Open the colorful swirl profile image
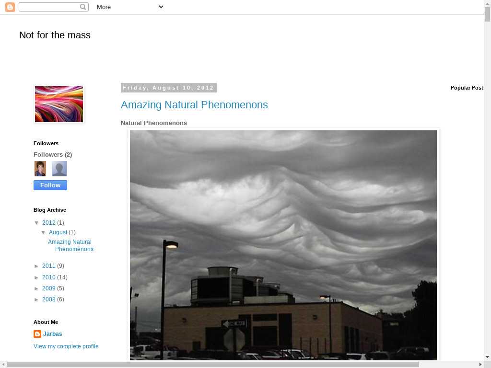Screen dimensions: 491x368 59,104
